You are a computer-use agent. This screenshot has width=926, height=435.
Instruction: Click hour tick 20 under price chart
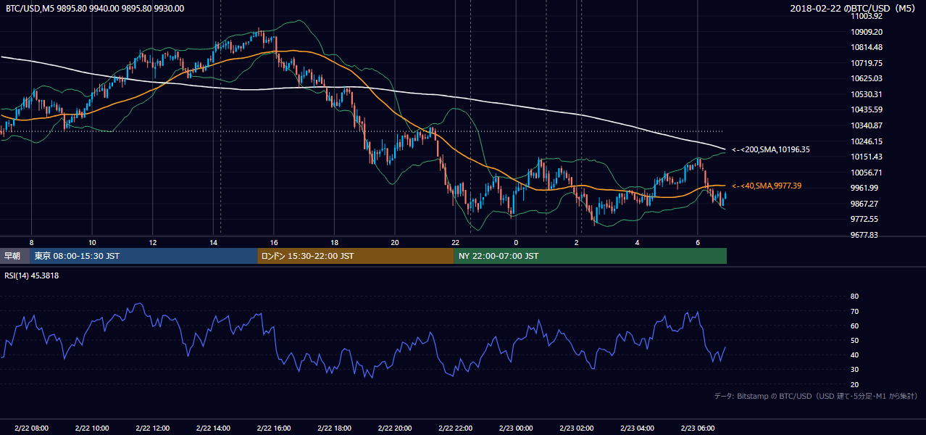pyautogui.click(x=395, y=242)
